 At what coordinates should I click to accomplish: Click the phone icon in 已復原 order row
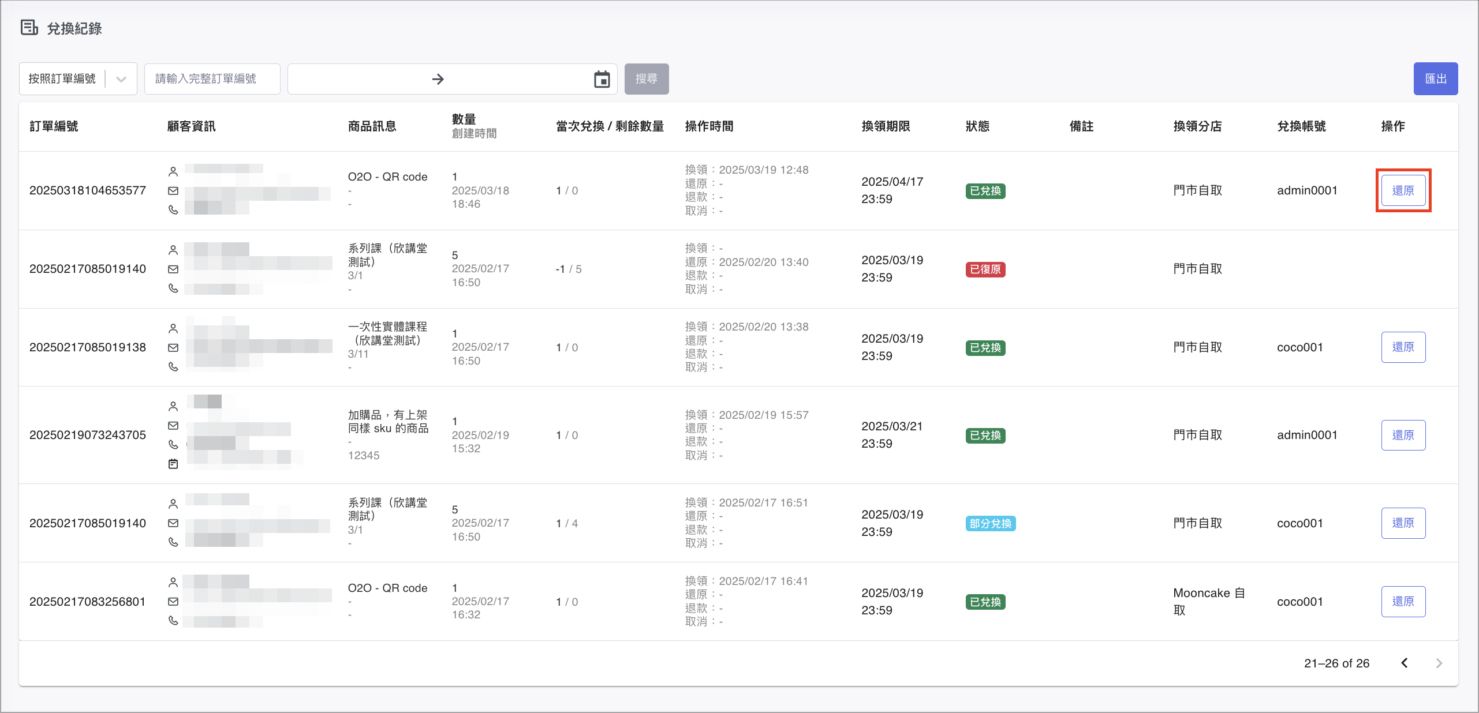[x=173, y=288]
